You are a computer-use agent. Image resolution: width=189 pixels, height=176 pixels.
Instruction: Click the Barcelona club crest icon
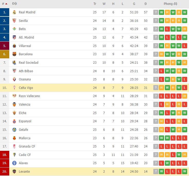[14, 54]
